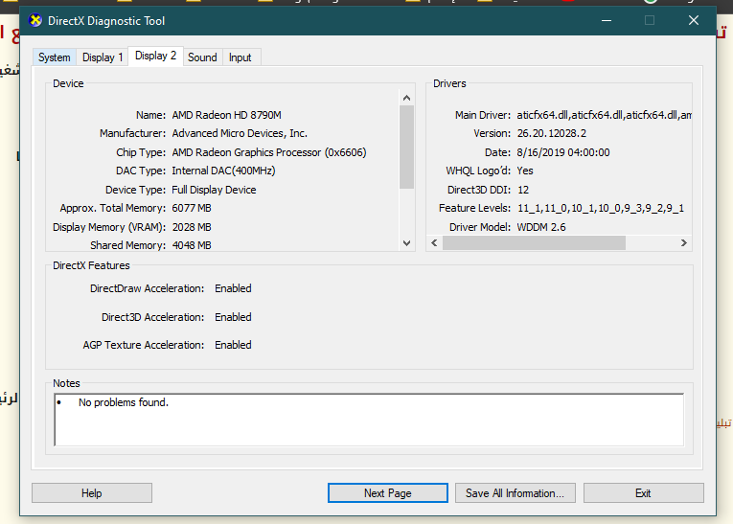
Task: Click VRAM value '2028 MB'
Action: tap(192, 227)
